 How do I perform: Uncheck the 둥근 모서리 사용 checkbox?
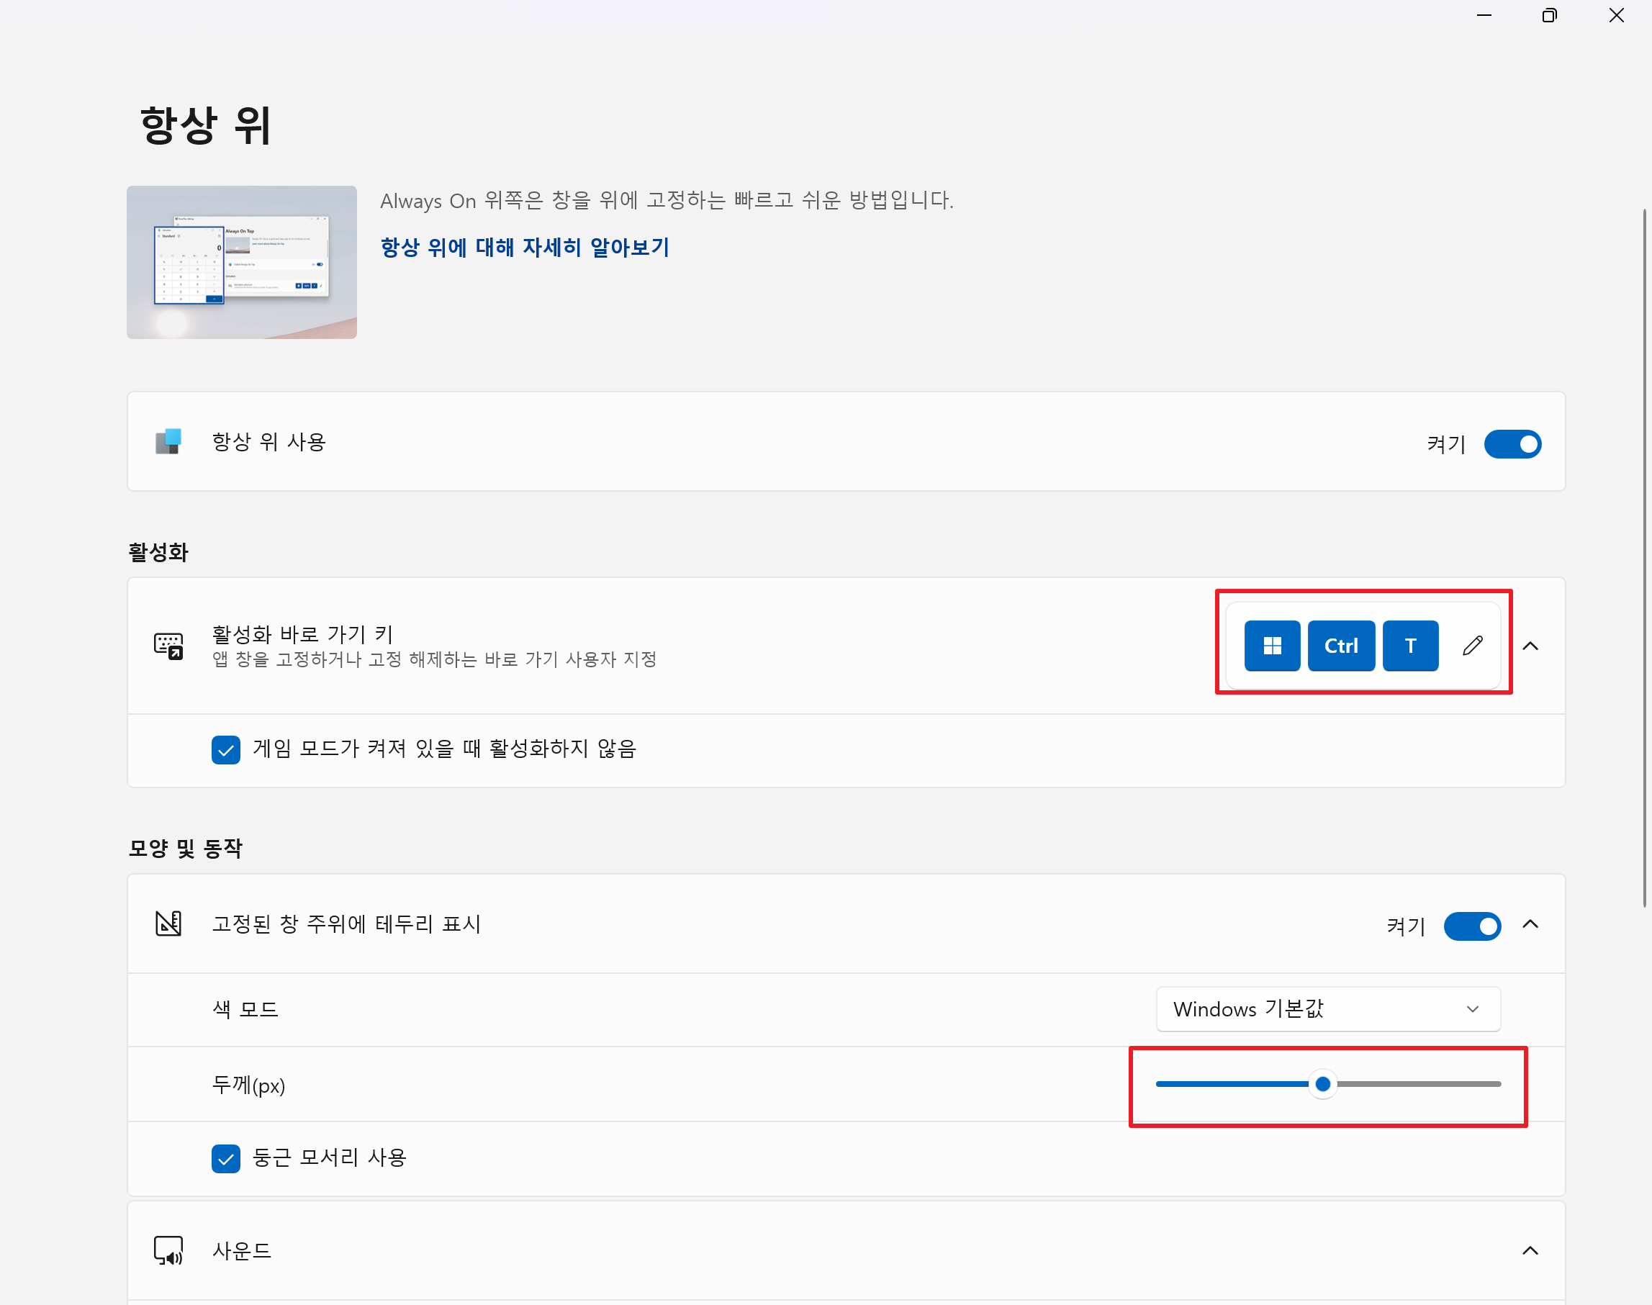(x=226, y=1158)
